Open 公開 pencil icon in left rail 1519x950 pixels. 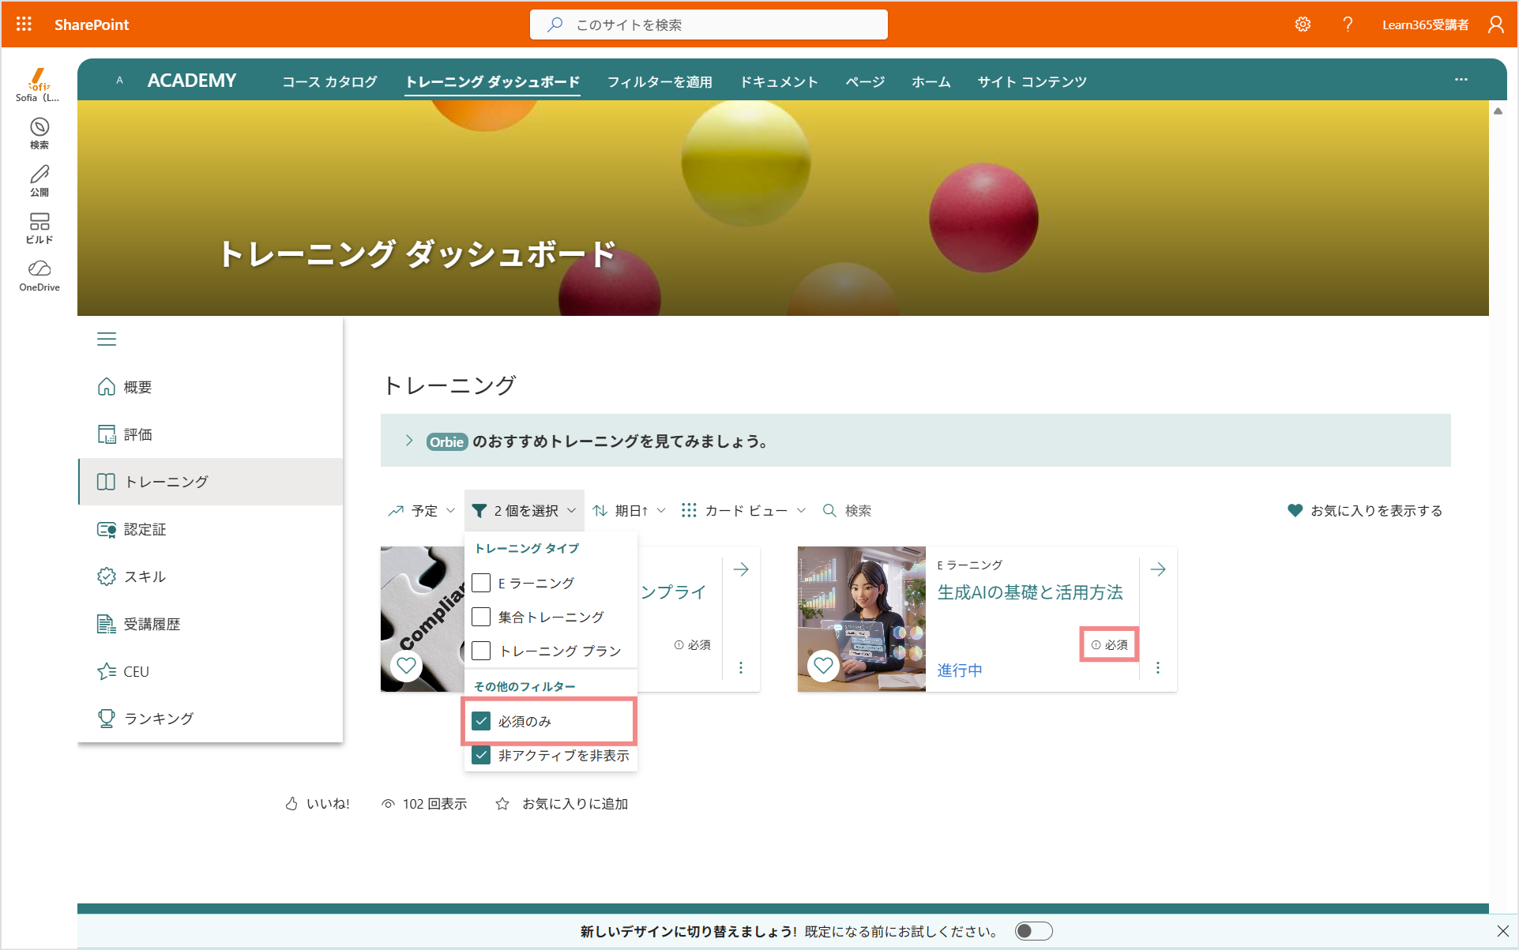[39, 181]
